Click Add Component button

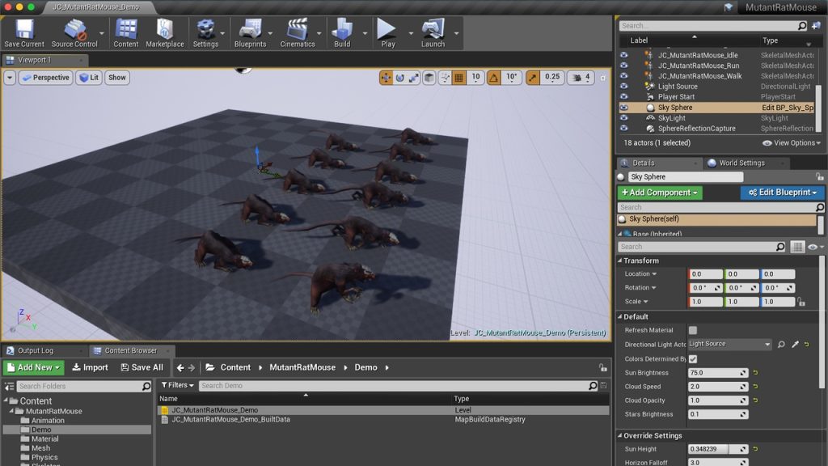tap(660, 193)
